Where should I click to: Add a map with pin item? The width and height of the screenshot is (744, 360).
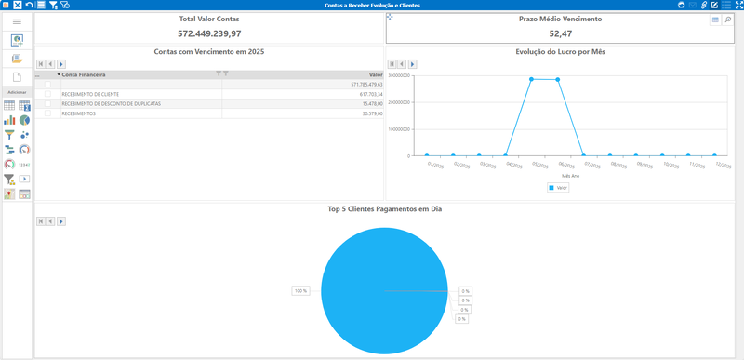[9, 194]
